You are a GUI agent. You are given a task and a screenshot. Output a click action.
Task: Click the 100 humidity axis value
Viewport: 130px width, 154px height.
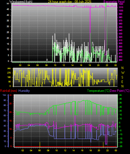click(4, 95)
